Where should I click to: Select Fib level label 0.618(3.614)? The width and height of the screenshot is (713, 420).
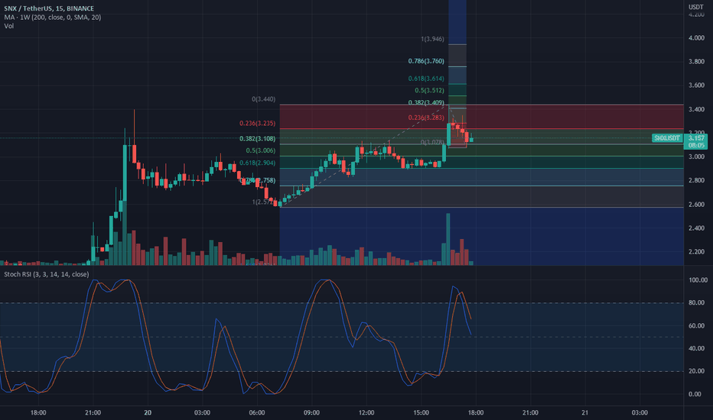click(x=426, y=79)
